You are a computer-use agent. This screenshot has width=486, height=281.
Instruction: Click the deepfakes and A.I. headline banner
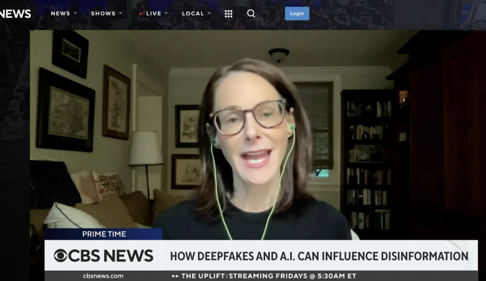[x=319, y=256]
